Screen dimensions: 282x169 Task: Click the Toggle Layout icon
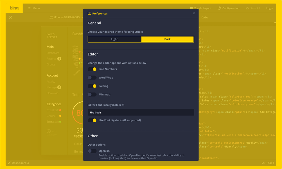[x=191, y=8]
